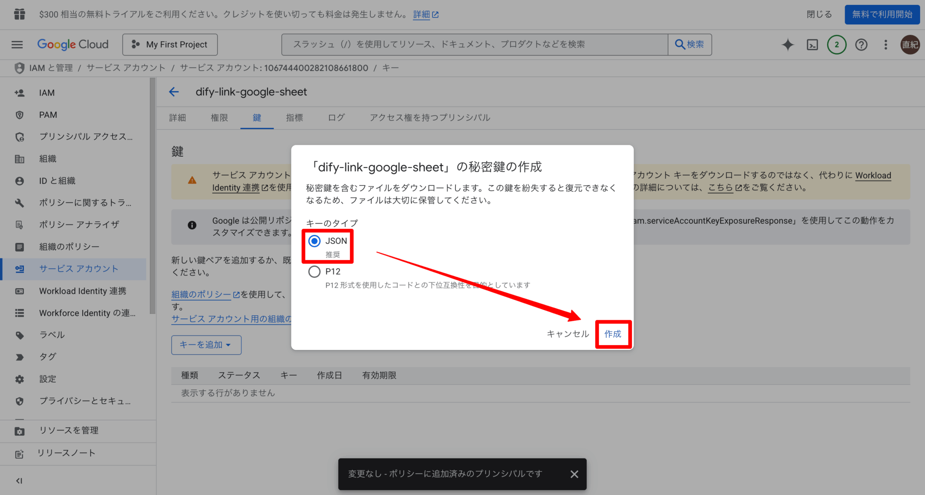
Task: Open the My First Project project picker
Action: click(170, 44)
